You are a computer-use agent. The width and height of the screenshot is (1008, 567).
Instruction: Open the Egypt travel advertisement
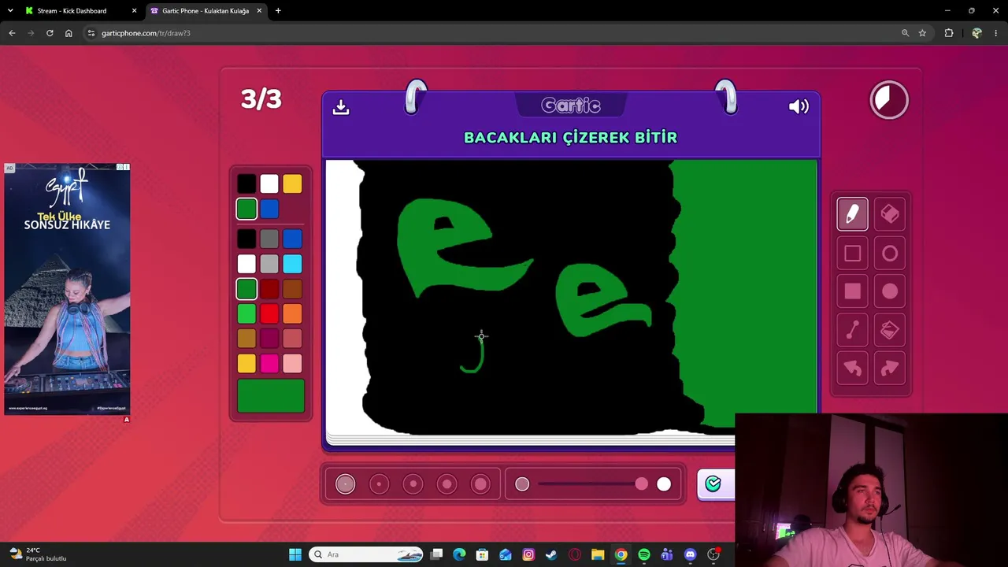[67, 289]
